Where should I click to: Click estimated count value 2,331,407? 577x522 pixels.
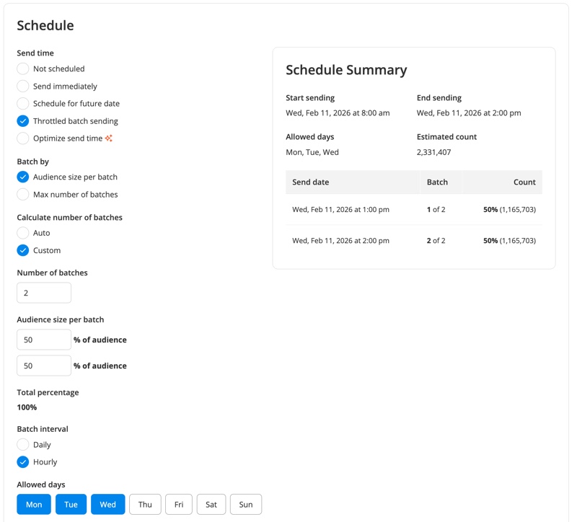pos(434,152)
